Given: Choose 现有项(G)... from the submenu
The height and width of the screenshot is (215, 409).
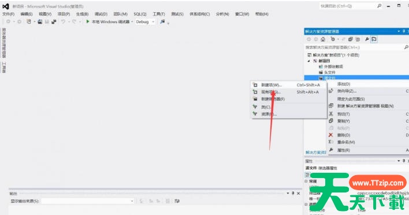Looking at the screenshot, I should point(289,92).
